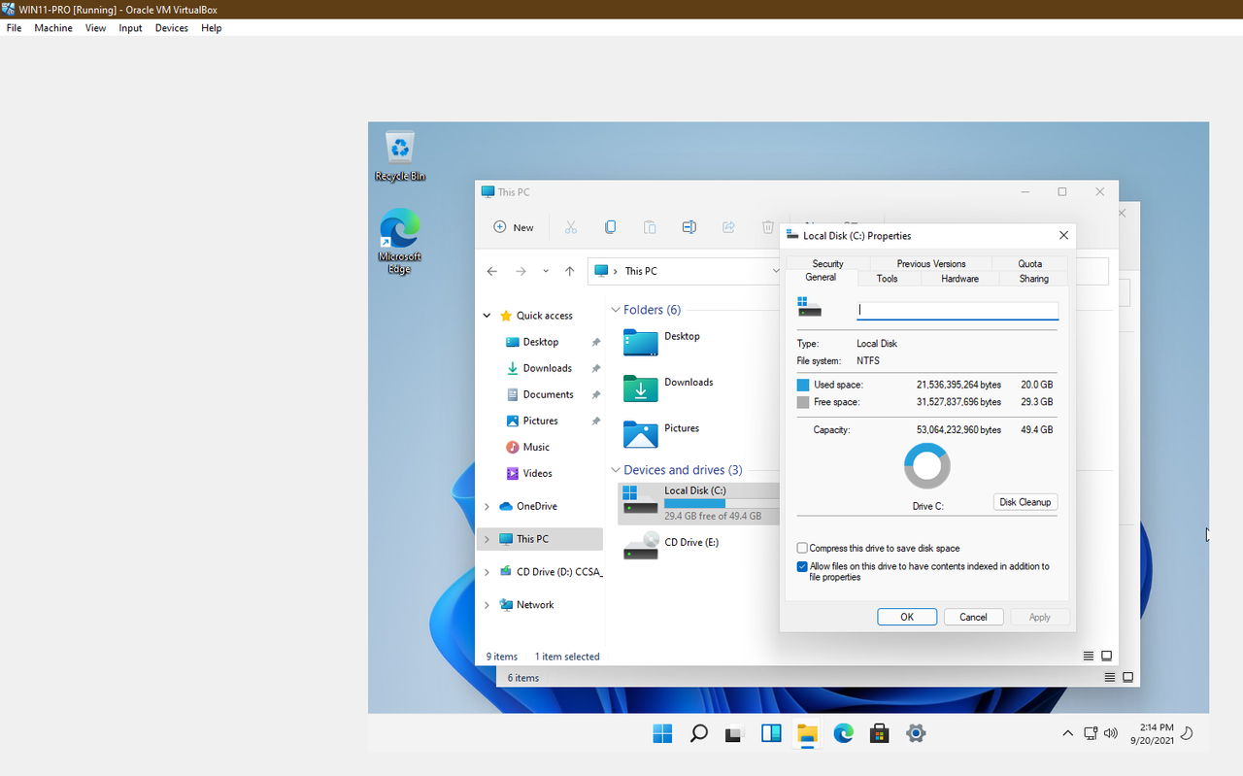The width and height of the screenshot is (1243, 776).
Task: Select the Microsoft Edge desktop shortcut
Action: click(399, 241)
